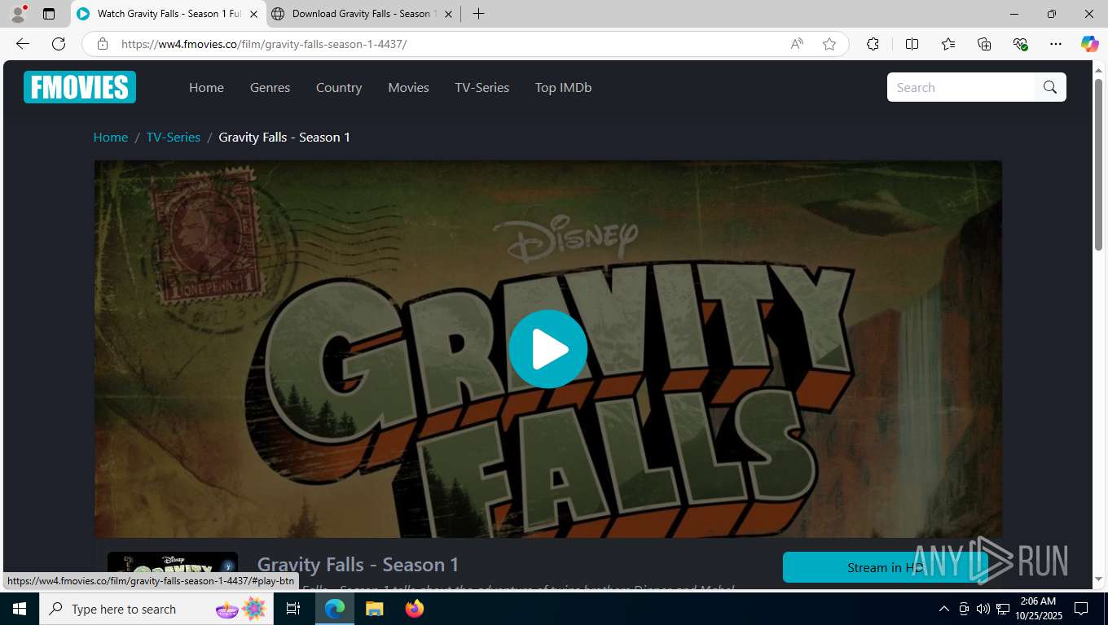Play the Gravity Falls video

[x=548, y=349]
